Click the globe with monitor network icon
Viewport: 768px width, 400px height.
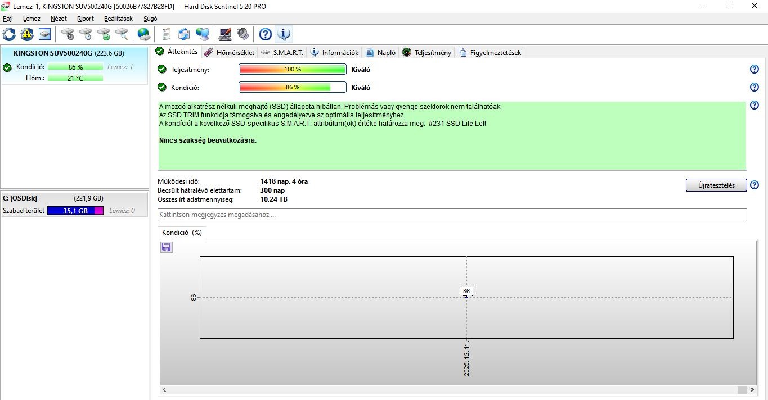(203, 34)
